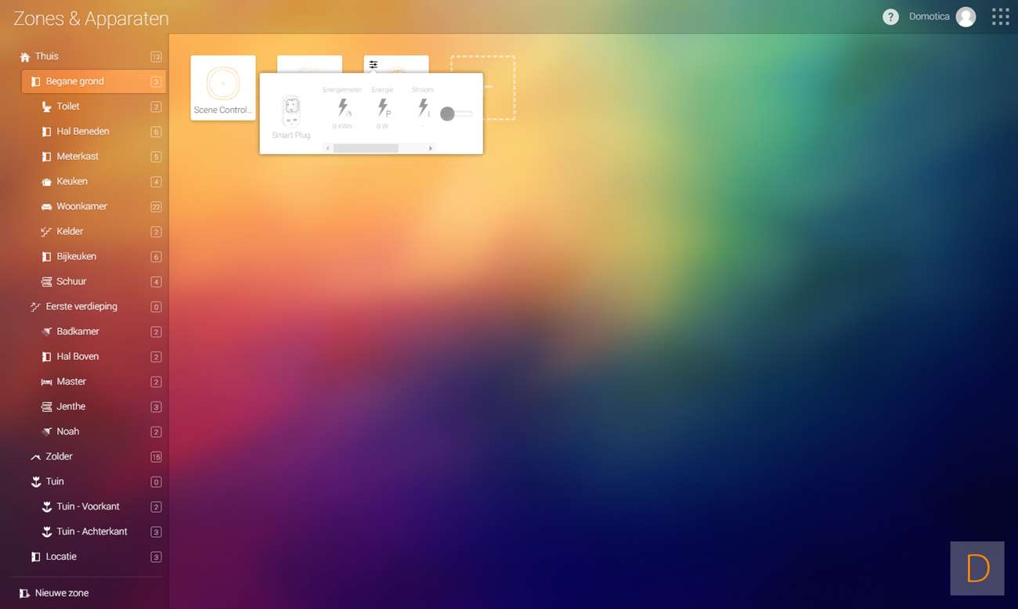Screen dimensions: 1018x609
Task: Click the Keuken zone icon
Action: tap(47, 182)
